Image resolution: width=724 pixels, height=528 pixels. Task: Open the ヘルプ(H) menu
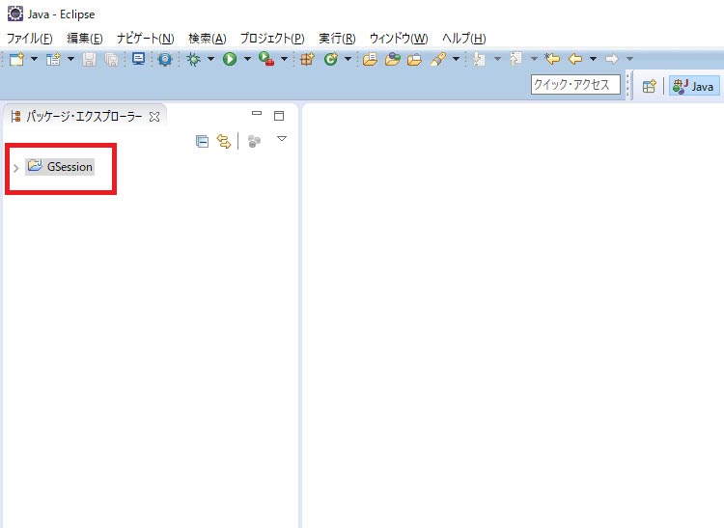click(x=464, y=39)
